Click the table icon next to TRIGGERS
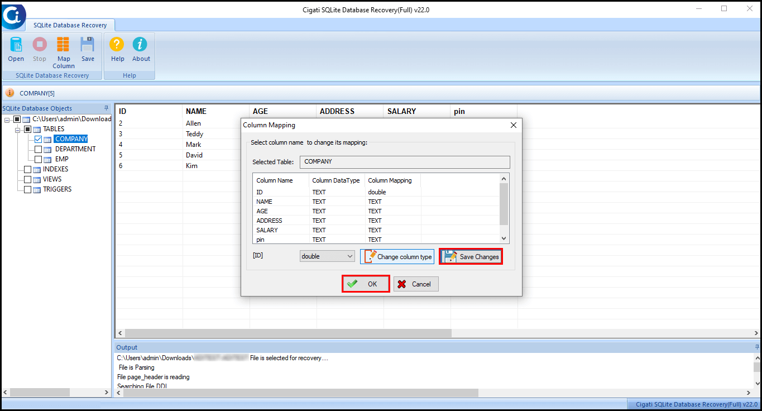The image size is (762, 411). [36, 189]
